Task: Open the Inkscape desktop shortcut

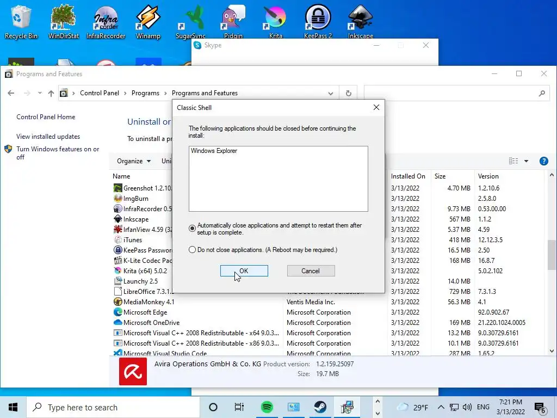Action: pyautogui.click(x=360, y=21)
